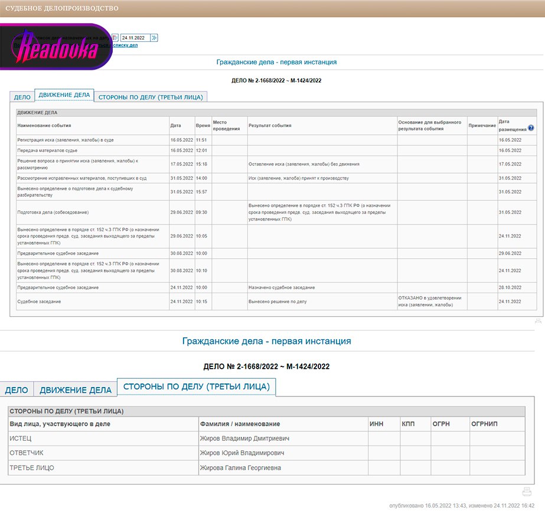Click 'Вынесено решение по делу' result

point(278,302)
